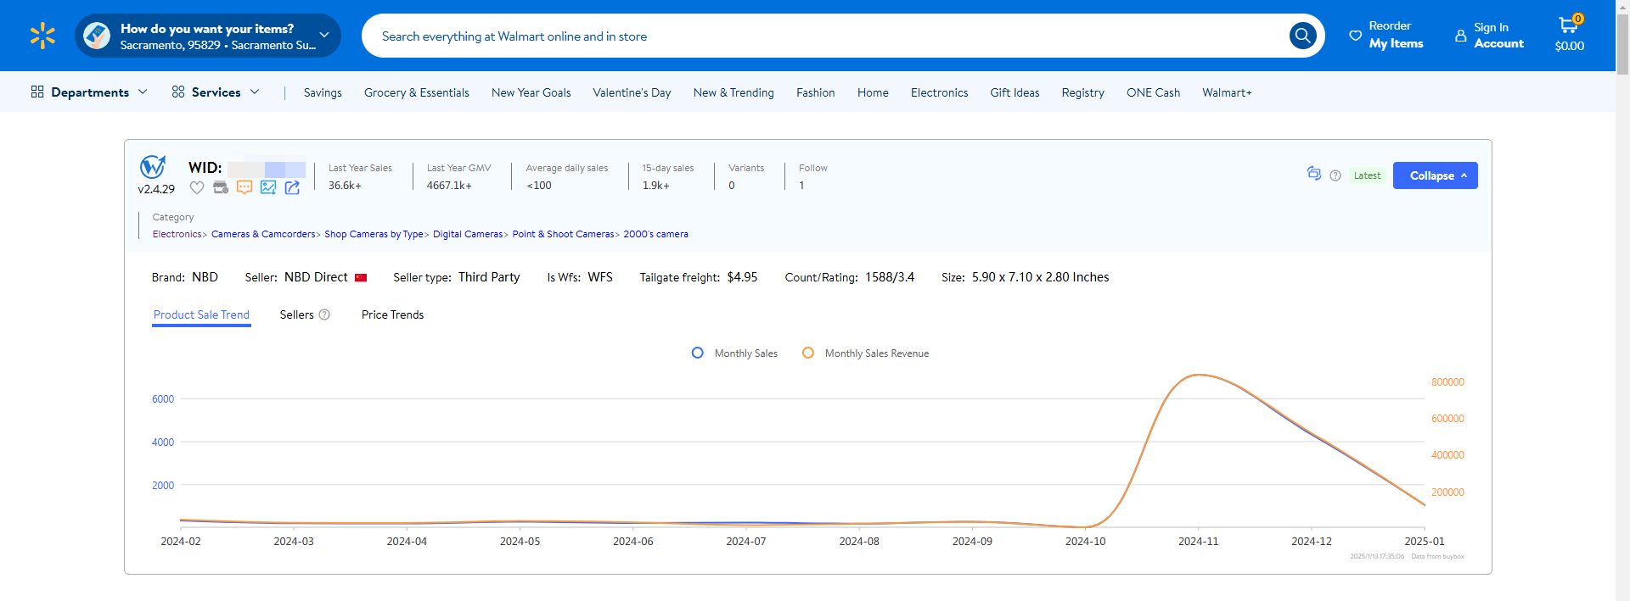Click the extension logo above v2.4.29
Image resolution: width=1630 pixels, height=601 pixels.
point(153,166)
